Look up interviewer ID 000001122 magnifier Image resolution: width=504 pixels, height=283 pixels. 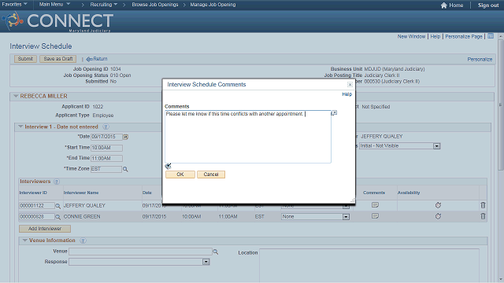click(x=57, y=206)
